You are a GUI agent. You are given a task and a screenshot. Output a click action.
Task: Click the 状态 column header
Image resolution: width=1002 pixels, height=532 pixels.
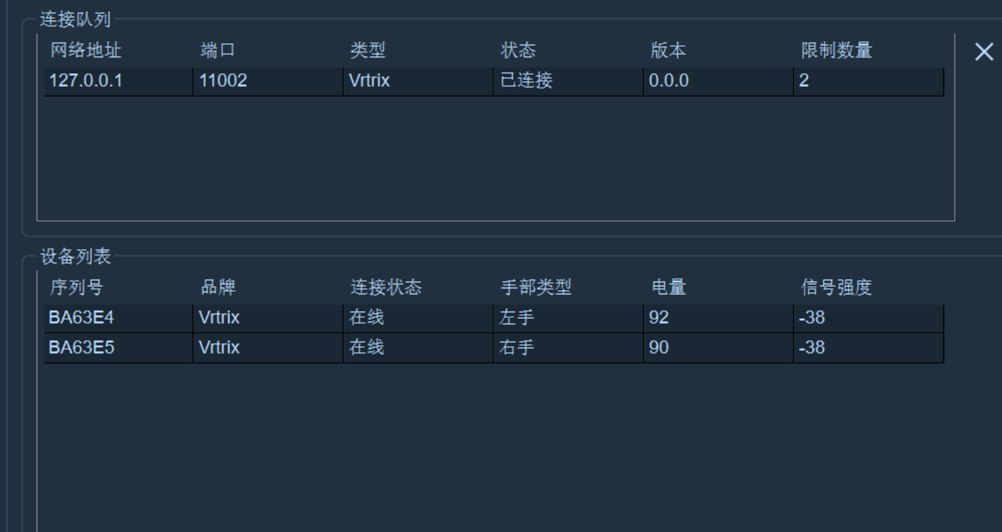(518, 51)
